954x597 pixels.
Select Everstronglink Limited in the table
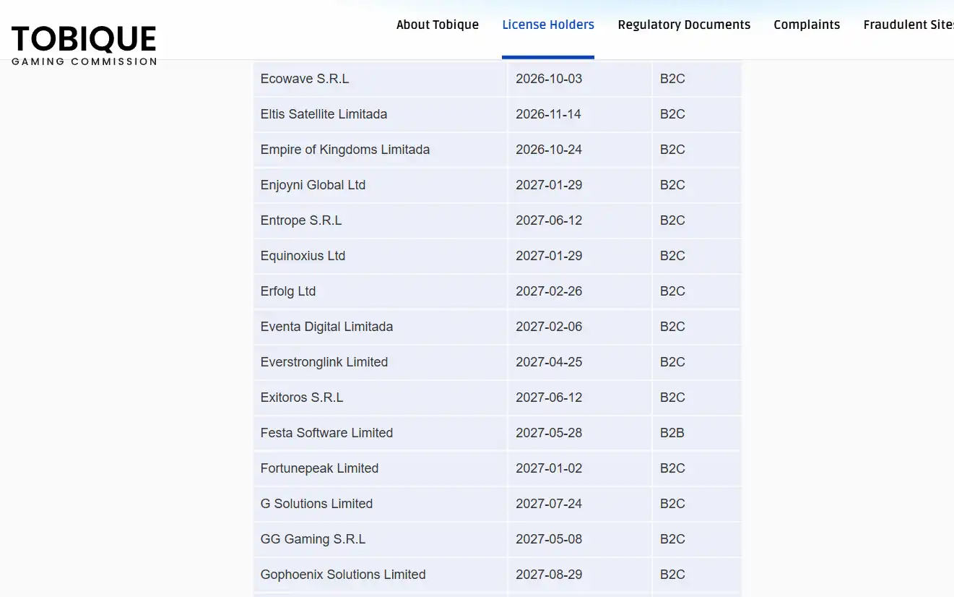324,362
